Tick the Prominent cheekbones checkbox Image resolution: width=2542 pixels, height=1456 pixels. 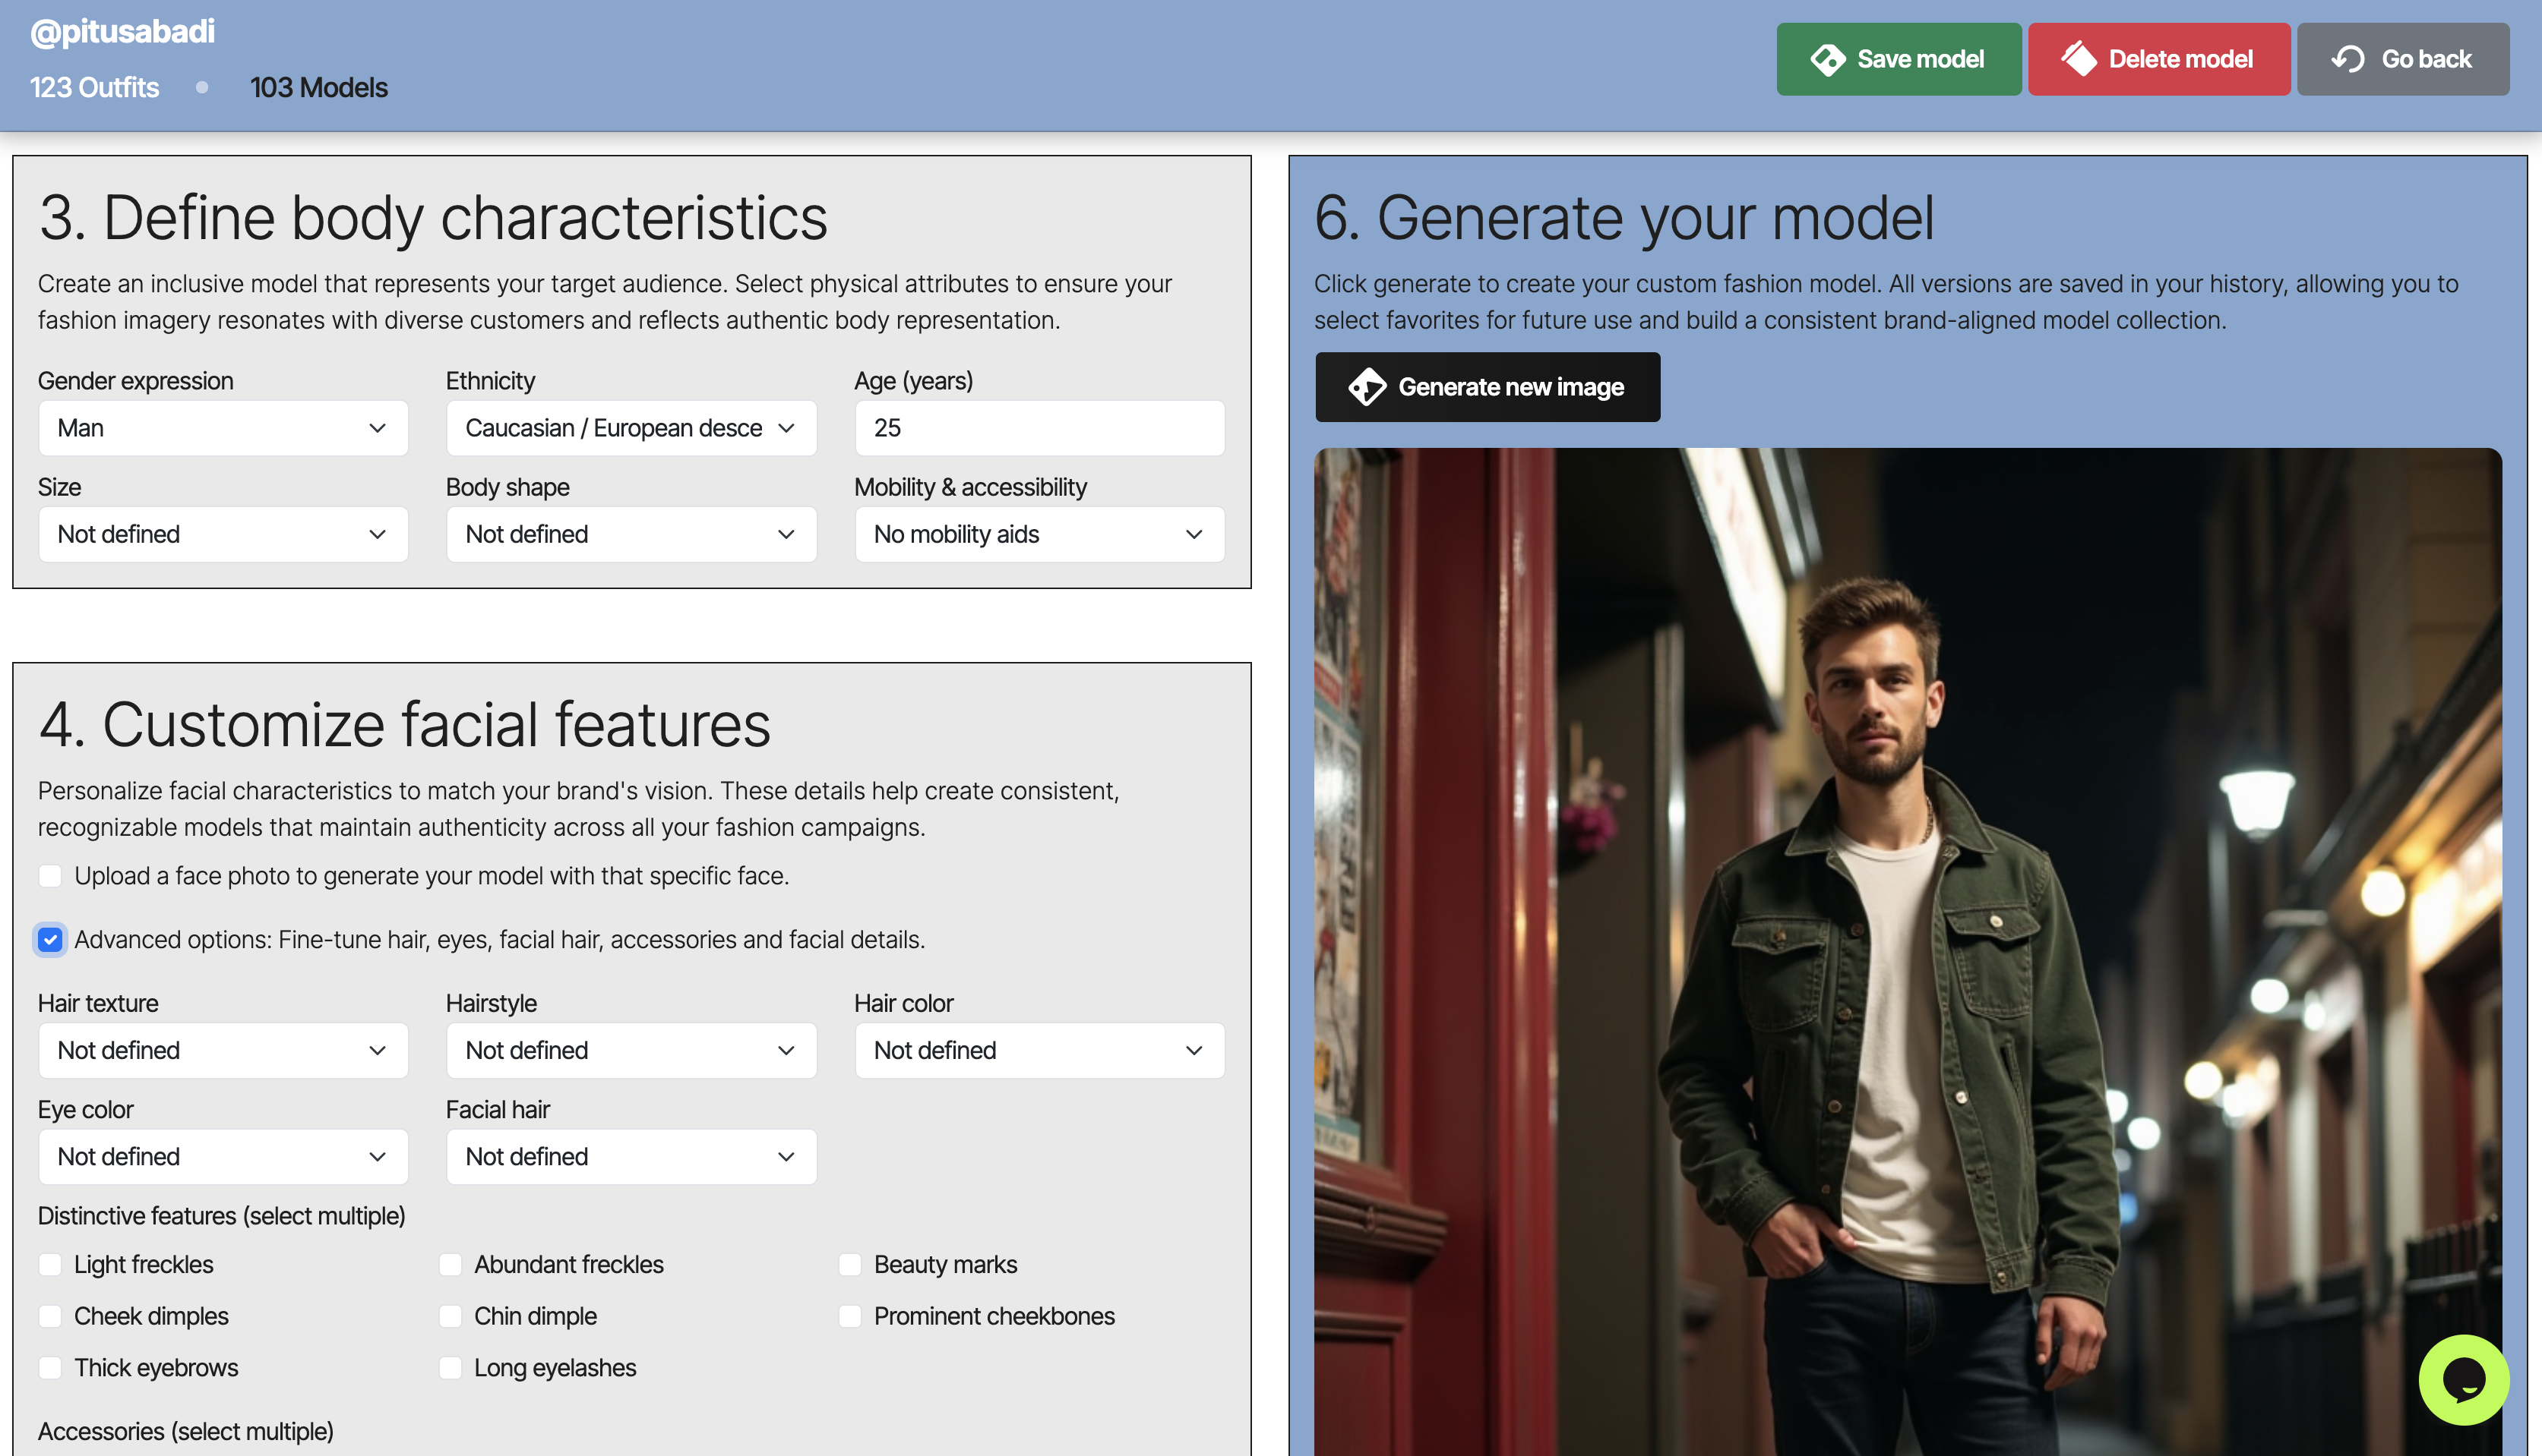(x=849, y=1316)
